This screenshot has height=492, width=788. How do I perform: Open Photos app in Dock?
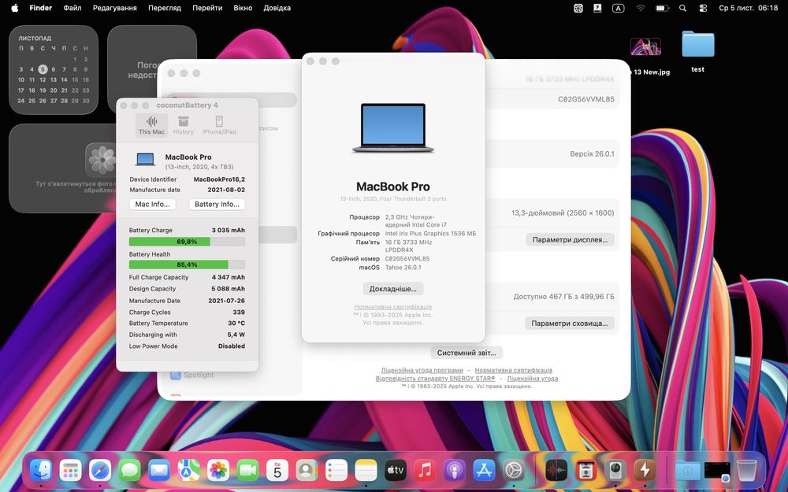coord(218,471)
